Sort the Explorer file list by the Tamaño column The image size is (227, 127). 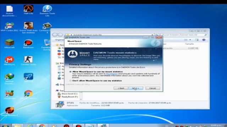[189, 44]
